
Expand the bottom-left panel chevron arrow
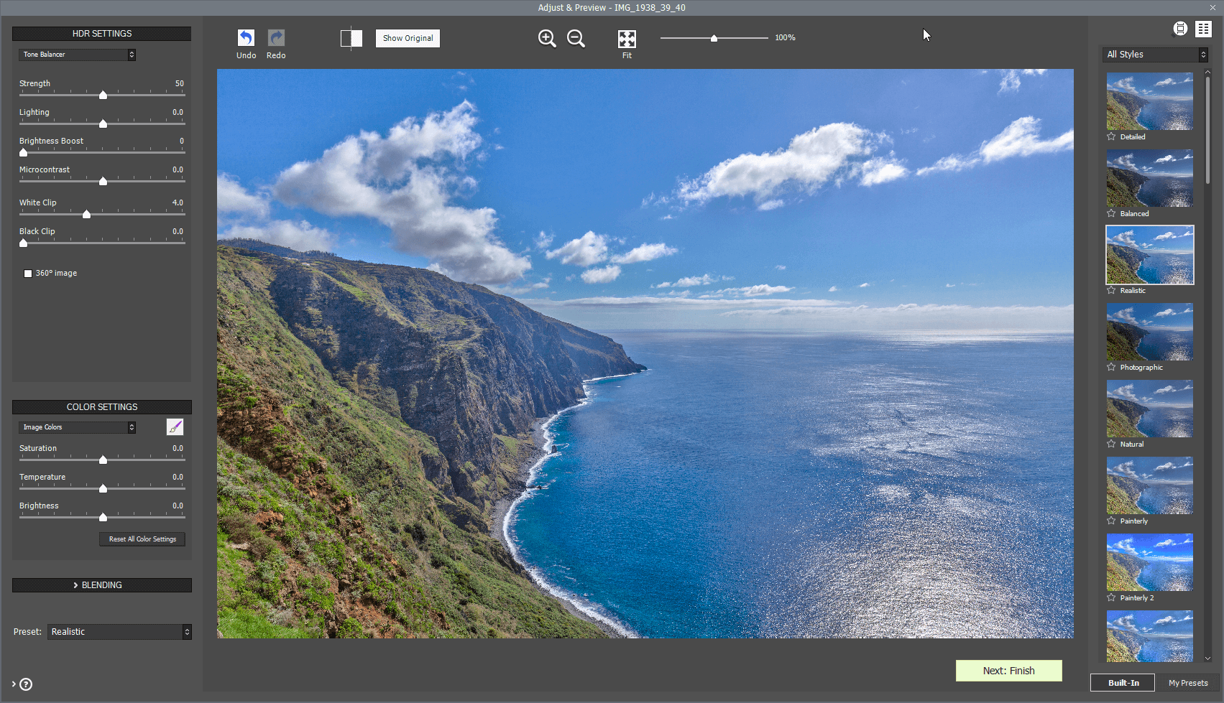[14, 684]
